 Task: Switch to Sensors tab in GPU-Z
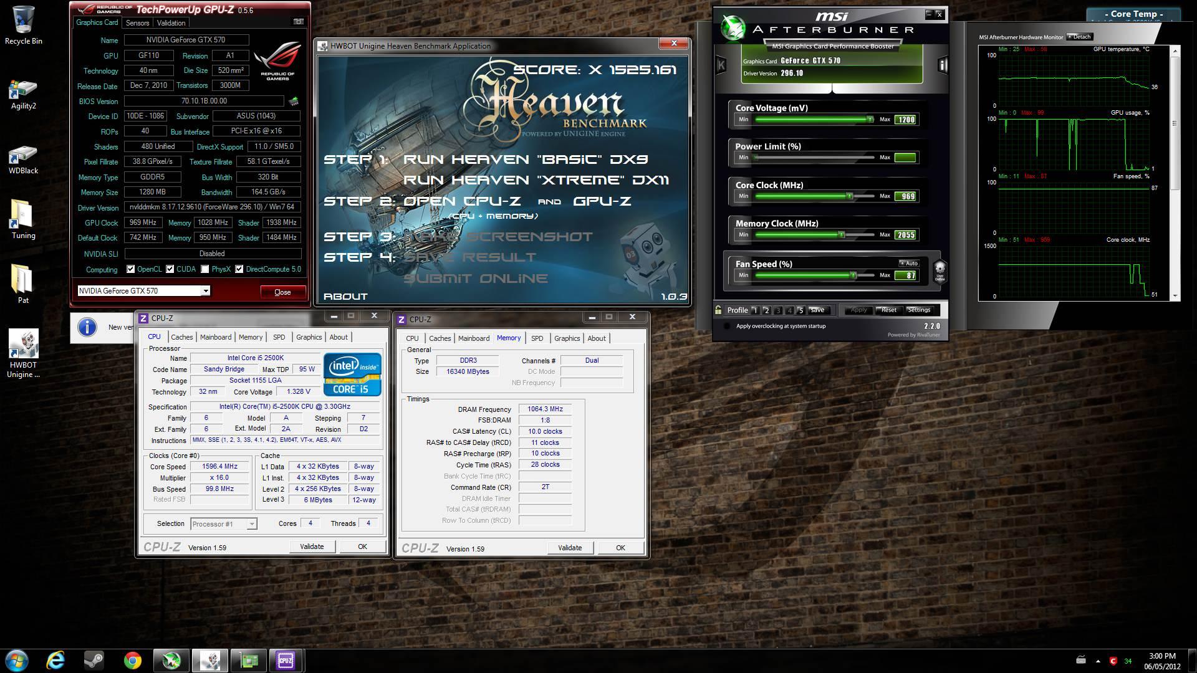[x=137, y=23]
